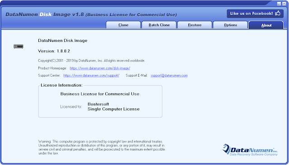289x165 pixels.
Task: Close the DataNumen window
Action: coord(284,4)
